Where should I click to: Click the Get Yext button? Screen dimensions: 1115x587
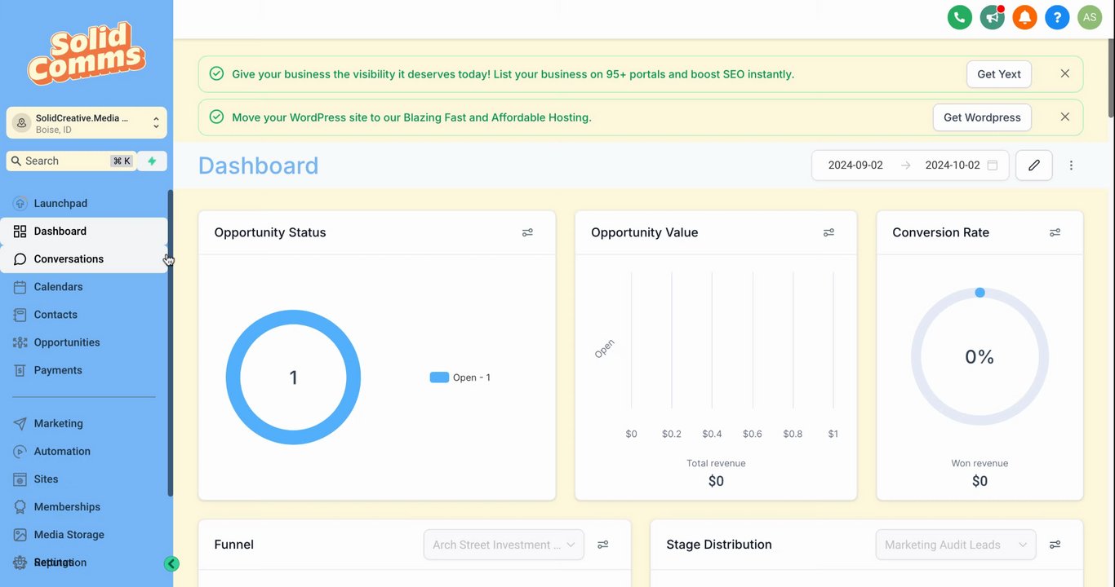pos(999,74)
